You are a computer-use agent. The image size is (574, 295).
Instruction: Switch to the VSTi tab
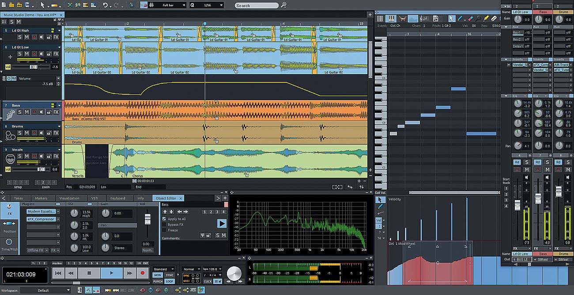point(94,198)
